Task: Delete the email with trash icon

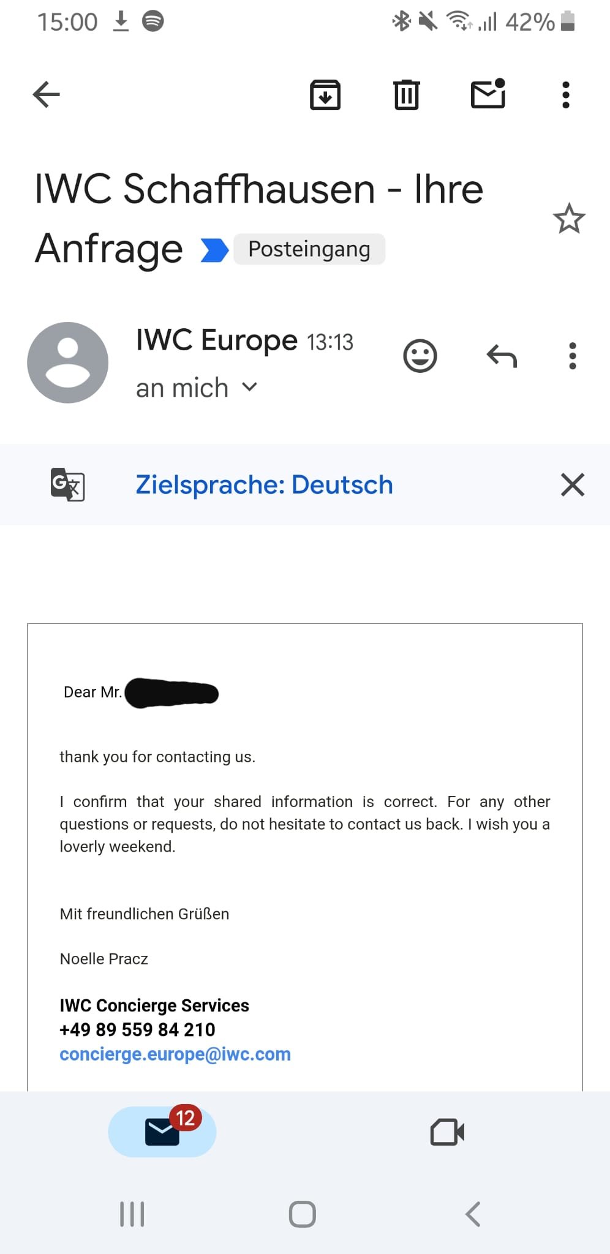Action: click(406, 95)
